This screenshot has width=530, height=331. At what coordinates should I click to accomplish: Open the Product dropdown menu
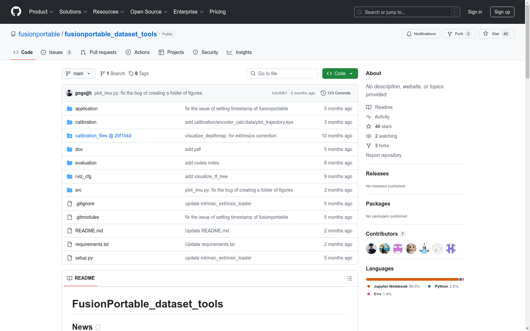(41, 12)
